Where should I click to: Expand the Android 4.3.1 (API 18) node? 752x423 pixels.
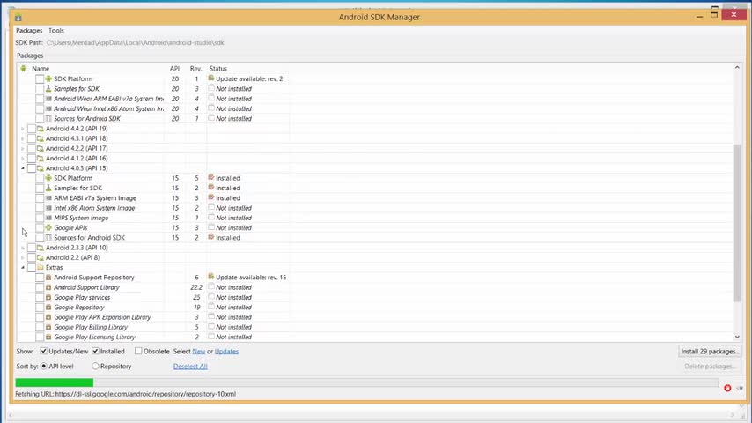[23, 138]
